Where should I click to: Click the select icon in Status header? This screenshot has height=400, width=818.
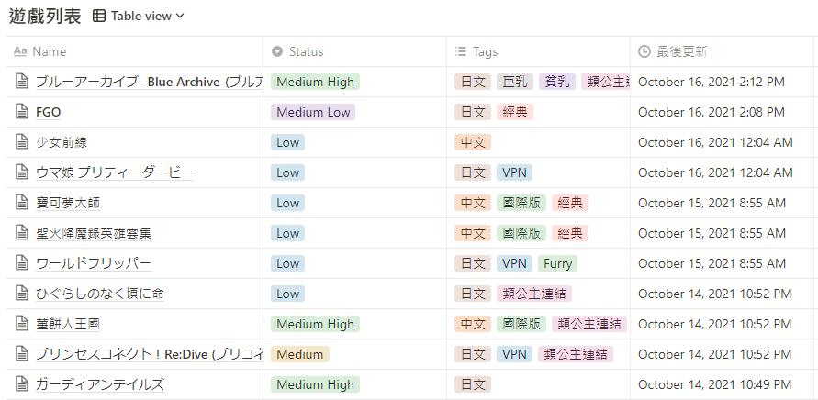pyautogui.click(x=277, y=51)
